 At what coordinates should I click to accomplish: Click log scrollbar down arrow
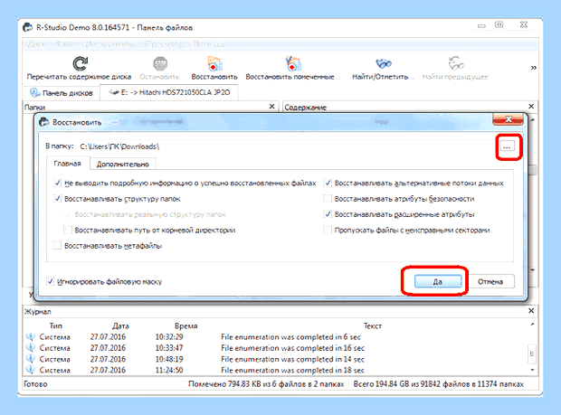532,370
